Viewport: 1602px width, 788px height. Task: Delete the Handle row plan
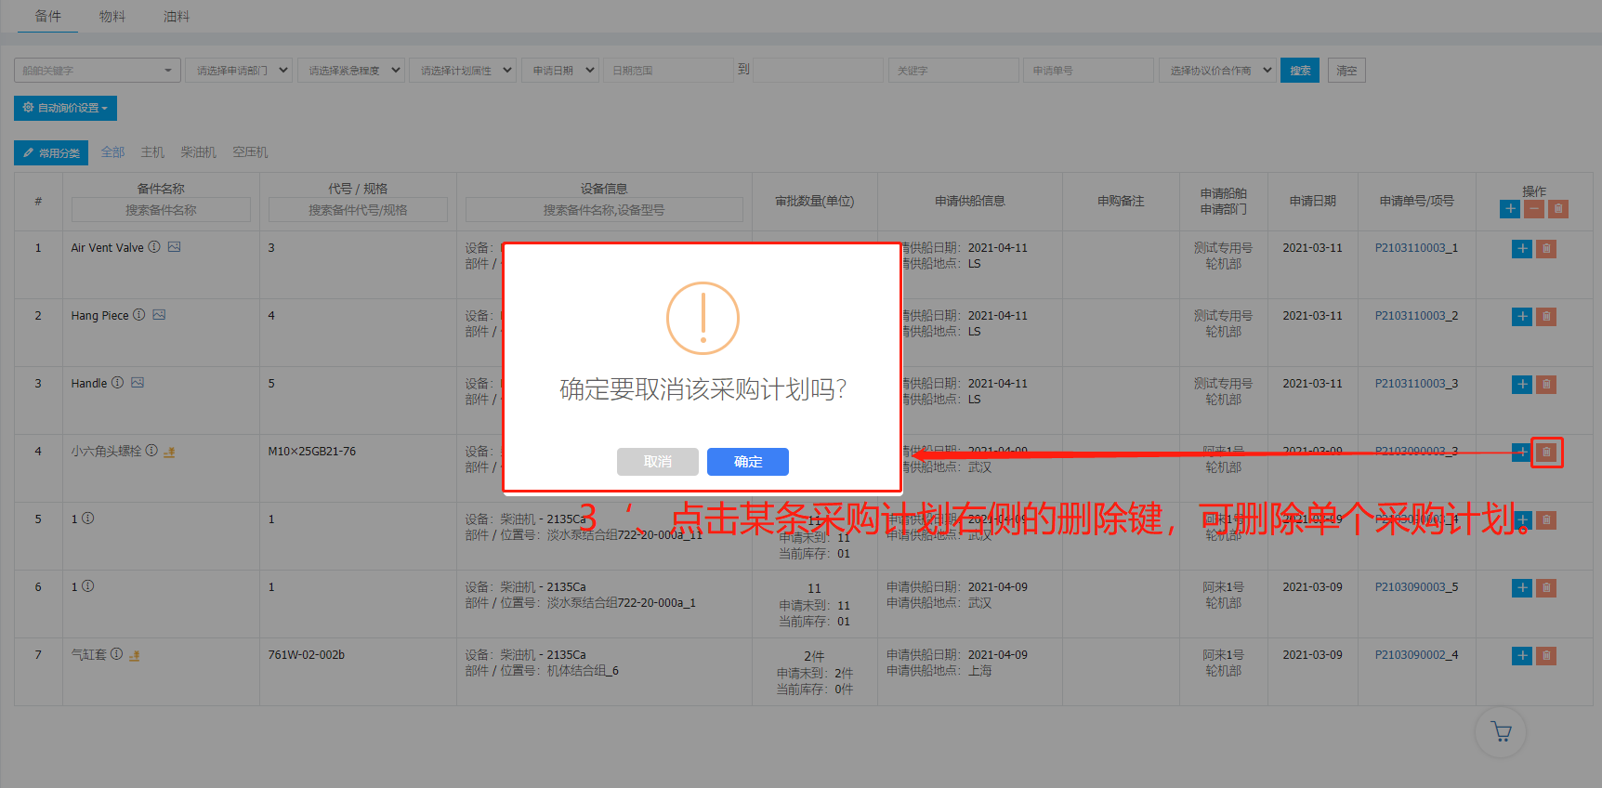coord(1546,385)
